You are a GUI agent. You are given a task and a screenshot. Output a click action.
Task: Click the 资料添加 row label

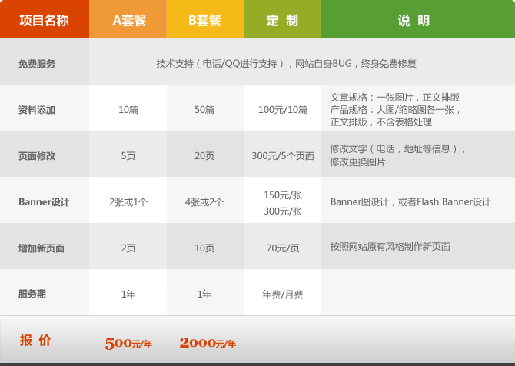point(37,110)
